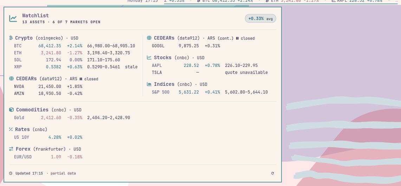Image resolution: width=401 pixels, height=186 pixels.
Task: Click the AMZN price 18,930.50
Action: (x=50, y=94)
